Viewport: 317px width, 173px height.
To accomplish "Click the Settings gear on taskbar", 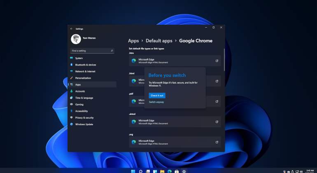I will 184,171.
